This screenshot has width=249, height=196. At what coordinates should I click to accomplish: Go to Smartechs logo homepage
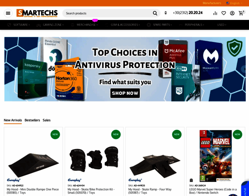click(x=37, y=13)
